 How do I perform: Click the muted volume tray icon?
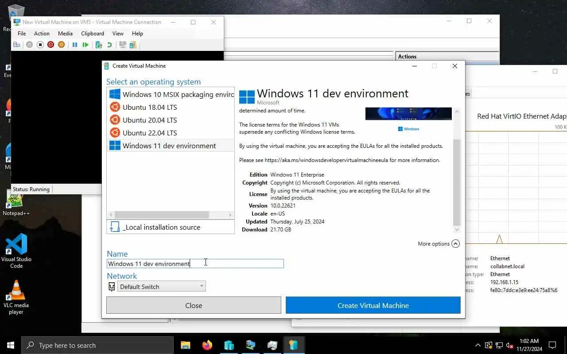pyautogui.click(x=510, y=345)
